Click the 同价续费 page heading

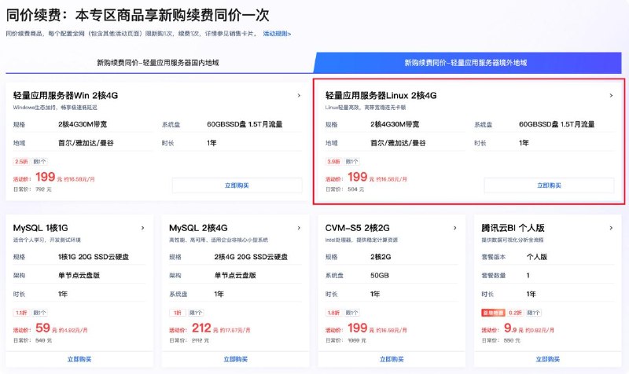click(x=137, y=15)
